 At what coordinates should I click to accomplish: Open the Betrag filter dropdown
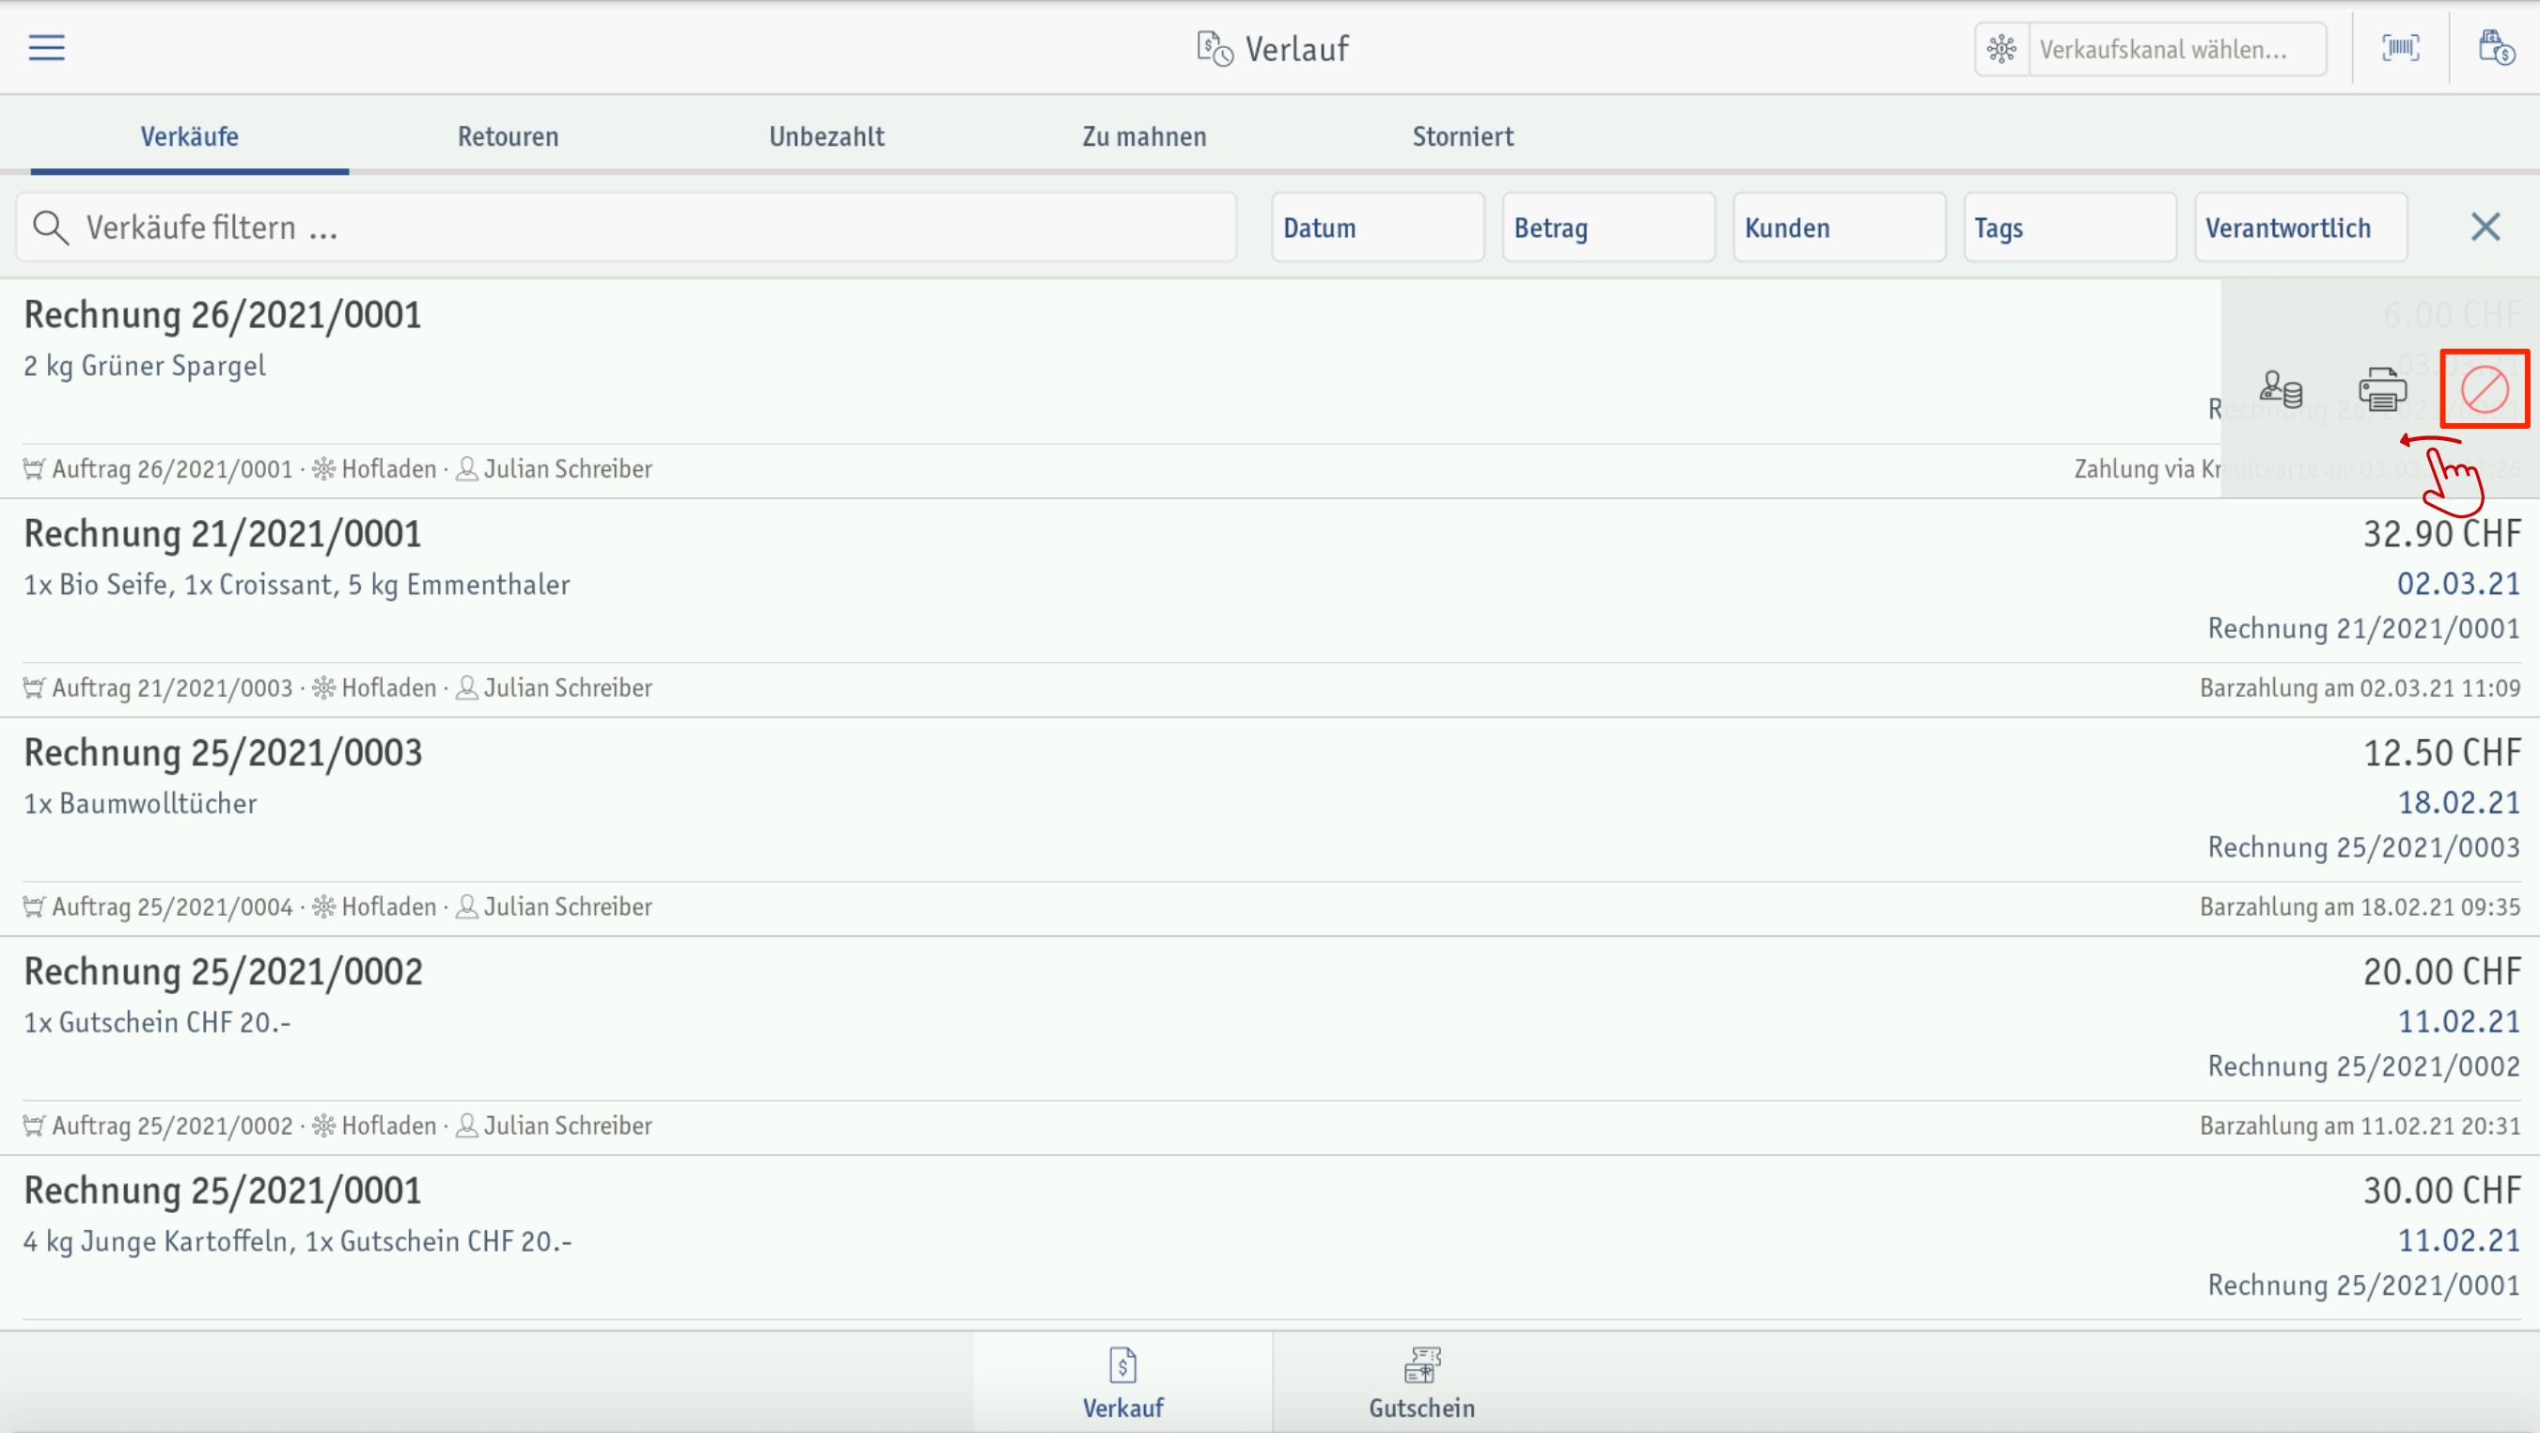coord(1608,227)
